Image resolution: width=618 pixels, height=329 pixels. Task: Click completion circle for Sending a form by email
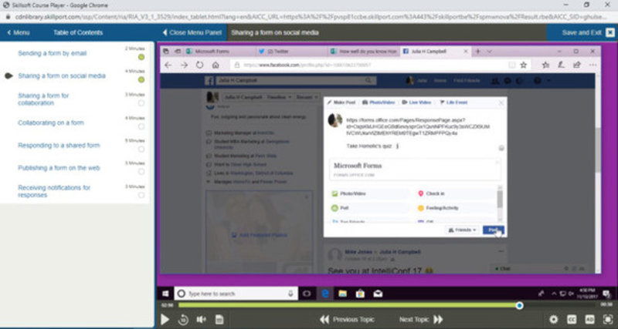pos(141,57)
